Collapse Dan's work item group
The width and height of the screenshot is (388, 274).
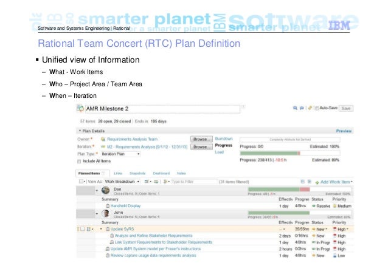pos(97,190)
